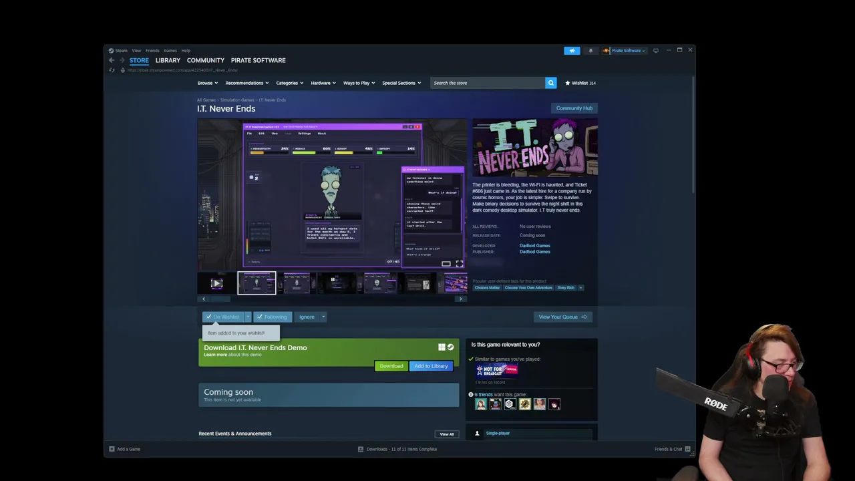Viewport: 855px width, 481px height.
Task: Go back with the Steam back arrow
Action: pos(112,60)
